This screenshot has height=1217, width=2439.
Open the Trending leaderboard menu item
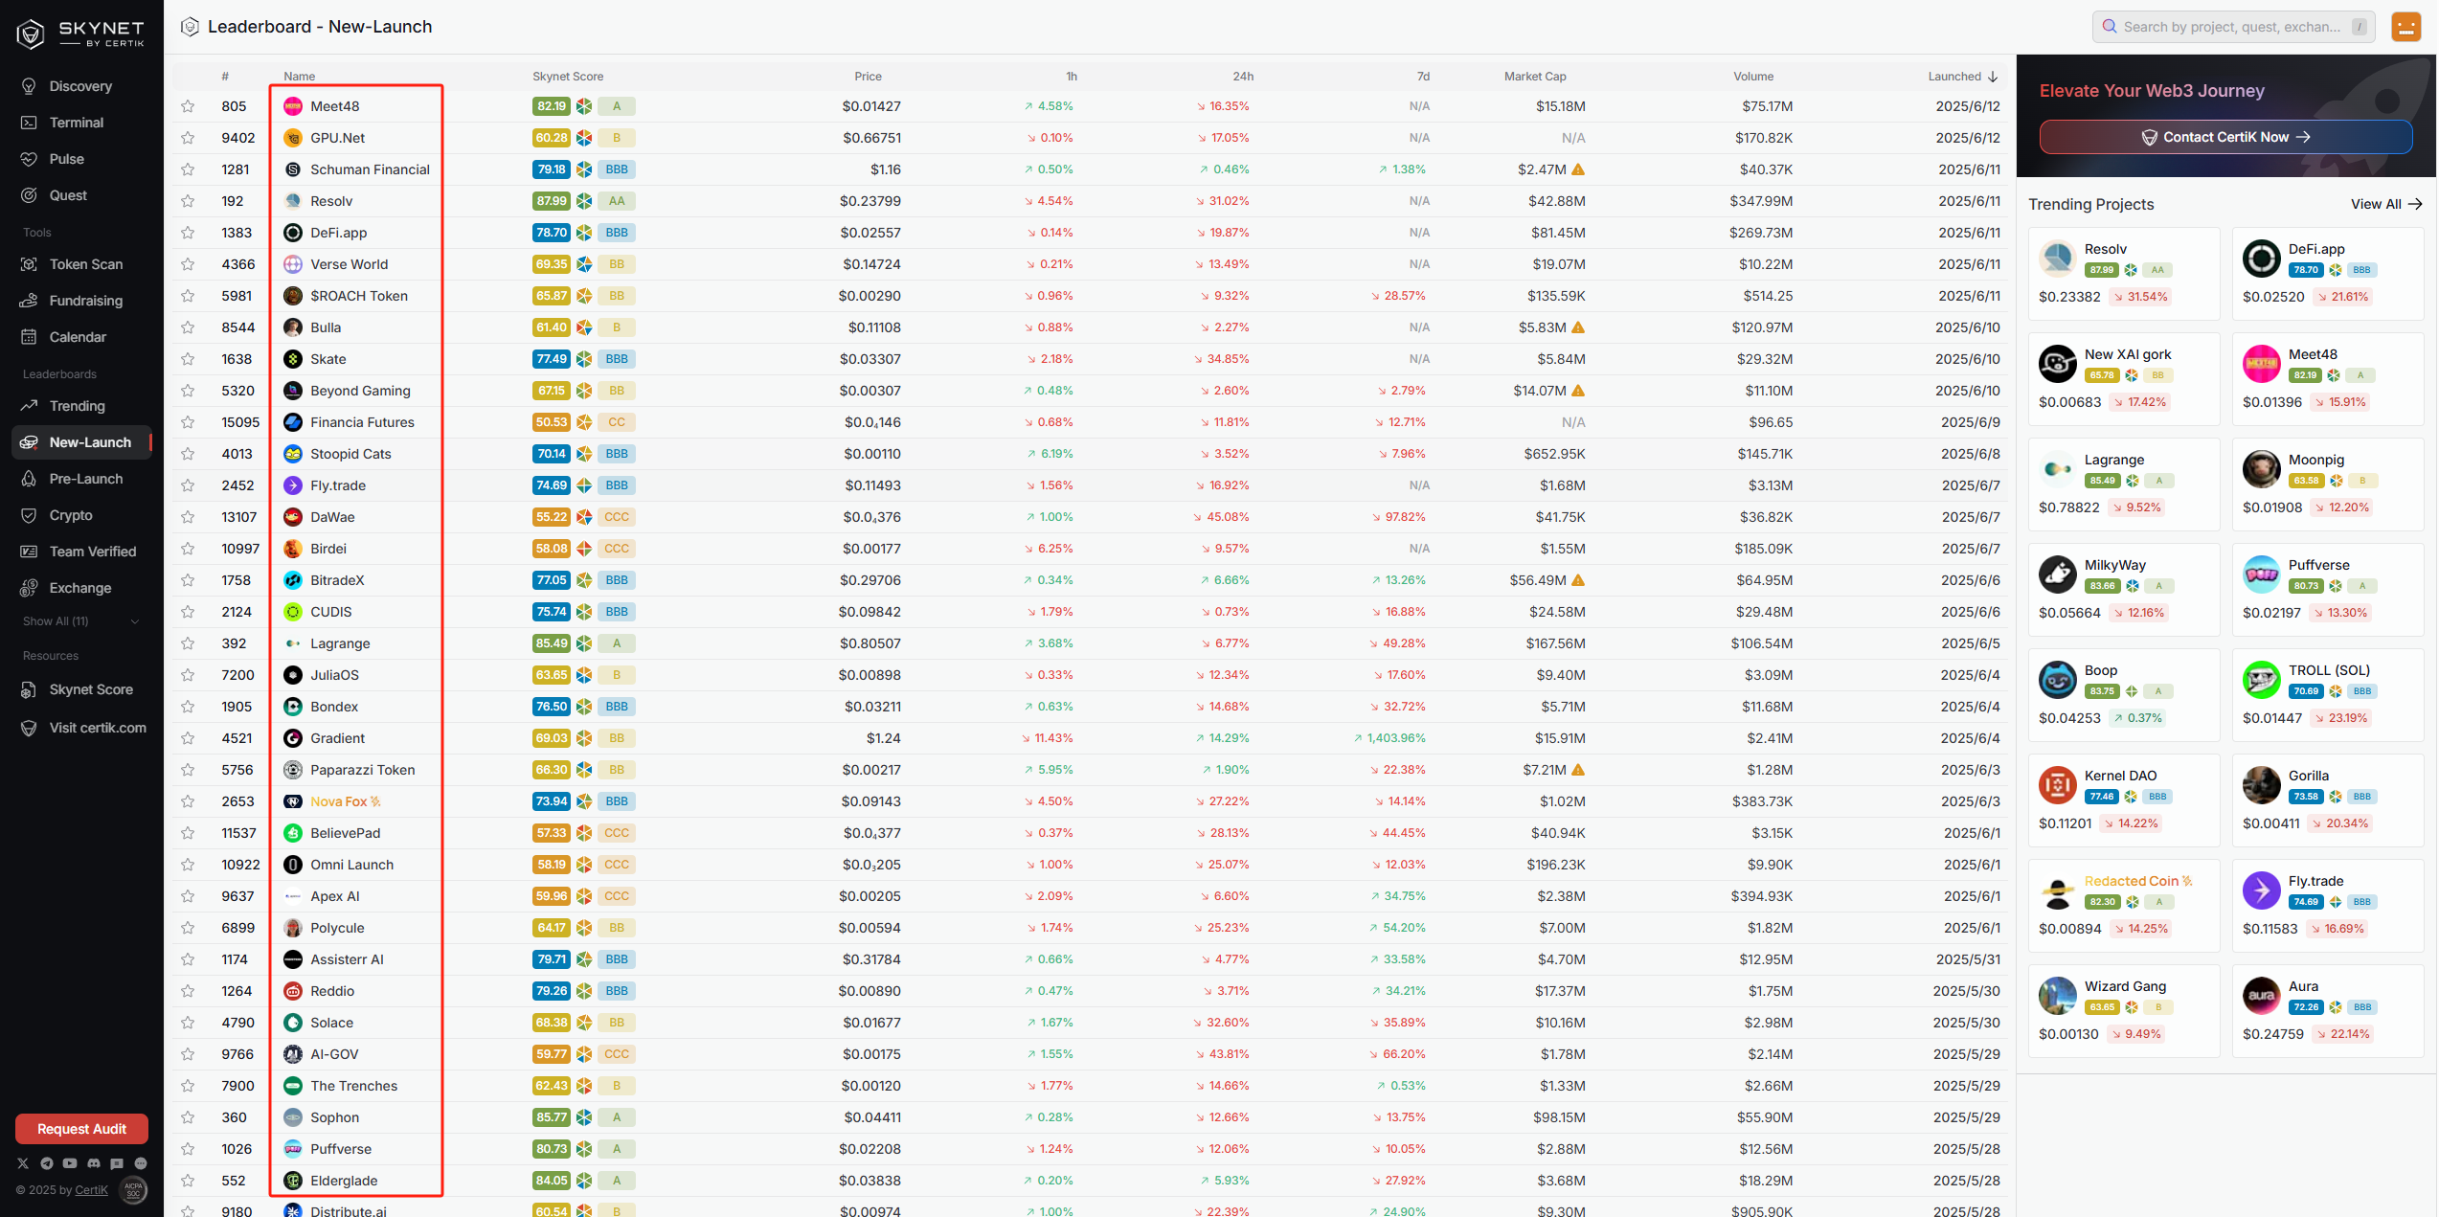coord(81,406)
